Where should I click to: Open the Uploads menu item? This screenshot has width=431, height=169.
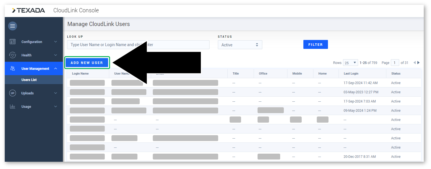(x=34, y=93)
